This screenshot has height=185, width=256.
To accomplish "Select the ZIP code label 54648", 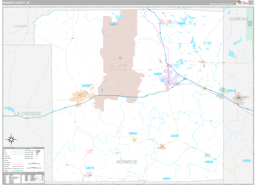I will pyautogui.click(x=133, y=134).
